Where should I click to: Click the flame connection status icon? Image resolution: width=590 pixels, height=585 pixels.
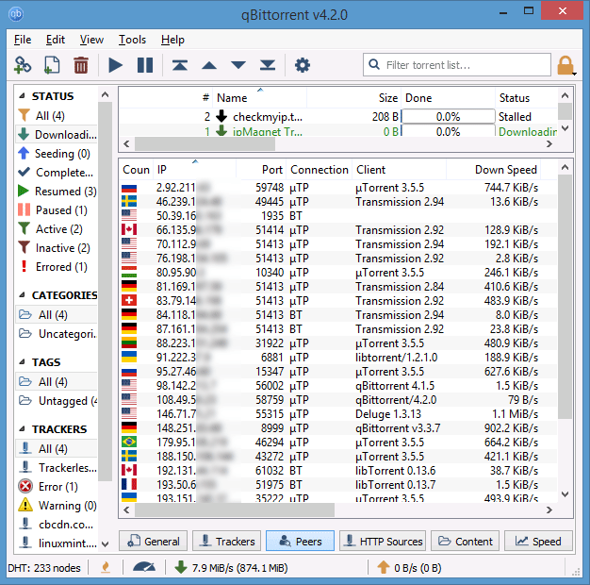coord(106,567)
